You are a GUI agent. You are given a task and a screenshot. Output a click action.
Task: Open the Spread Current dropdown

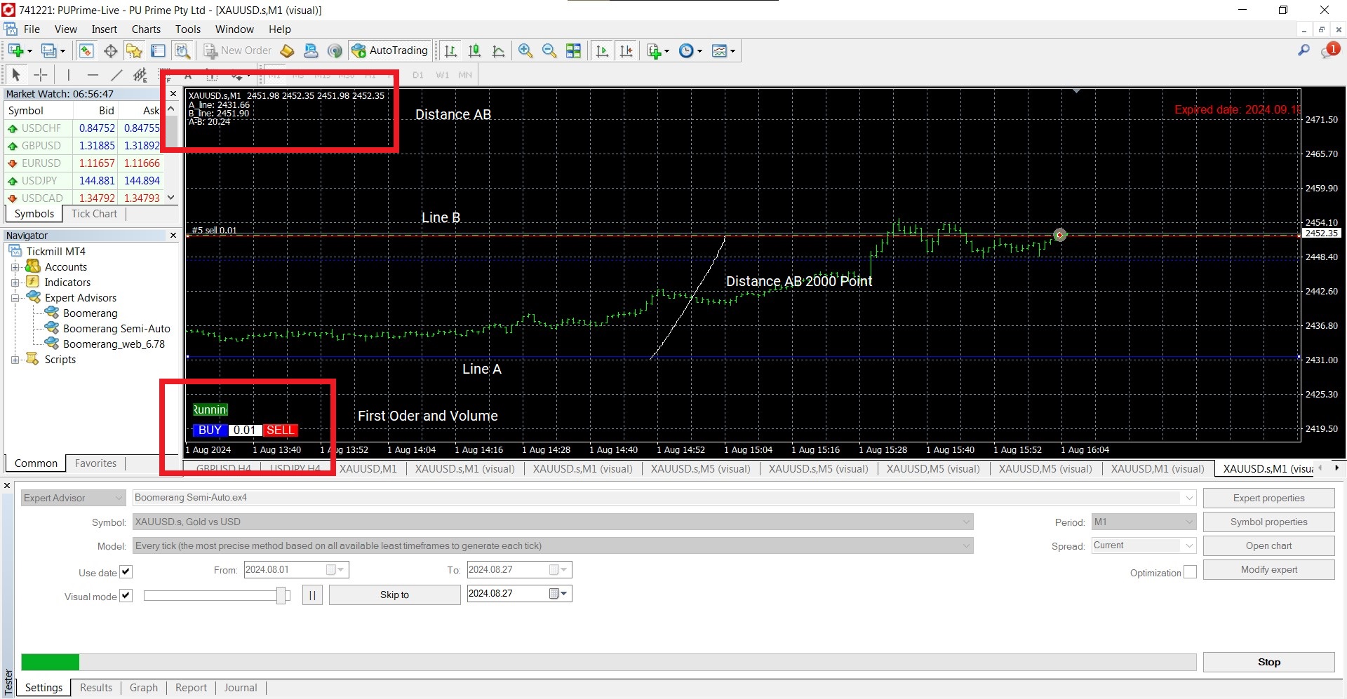click(x=1144, y=545)
